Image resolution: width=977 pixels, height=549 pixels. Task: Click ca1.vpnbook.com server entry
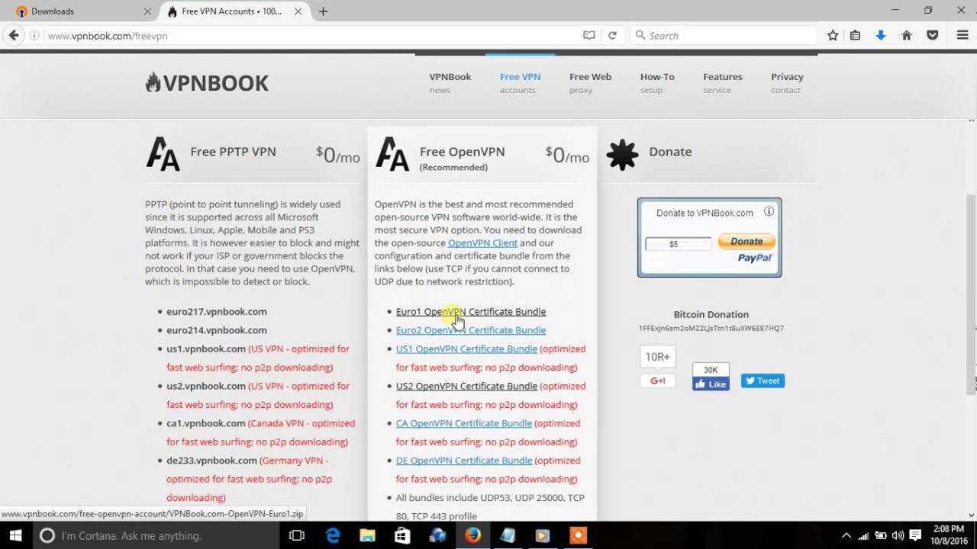(206, 423)
